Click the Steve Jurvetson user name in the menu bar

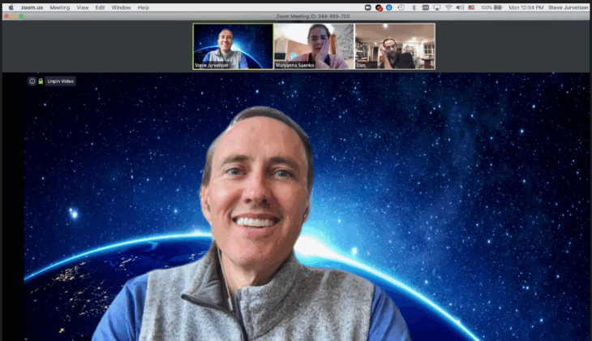point(568,7)
